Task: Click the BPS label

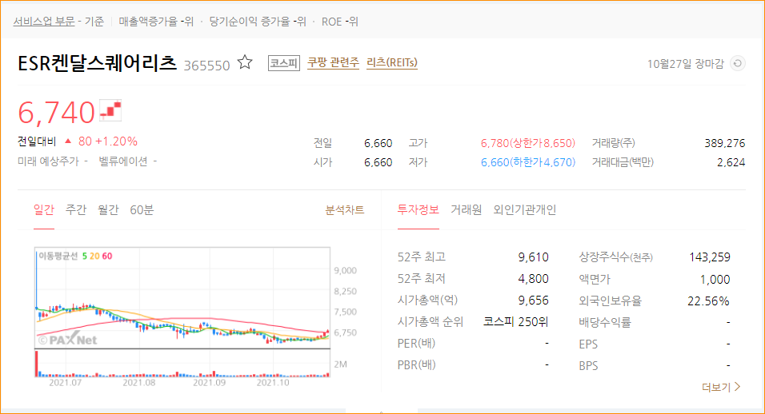Action: [x=588, y=365]
